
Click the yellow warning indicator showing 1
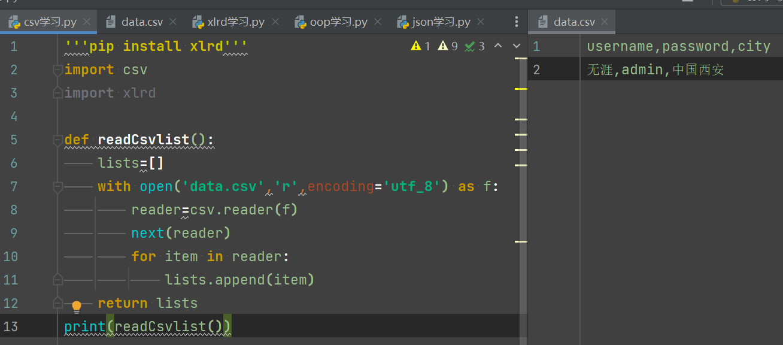[x=421, y=46]
